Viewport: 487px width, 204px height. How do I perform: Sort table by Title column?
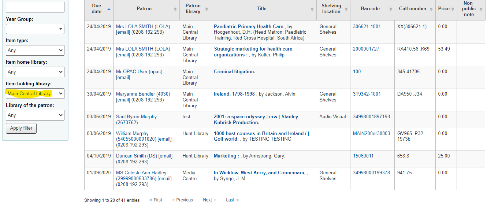point(264,9)
